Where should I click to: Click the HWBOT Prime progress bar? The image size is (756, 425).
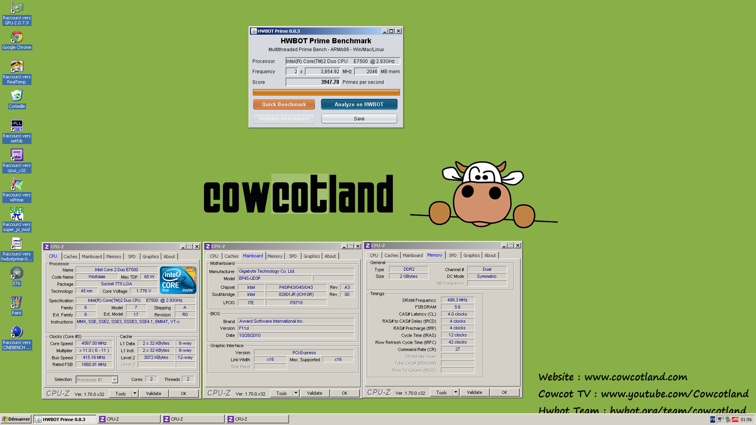326,92
